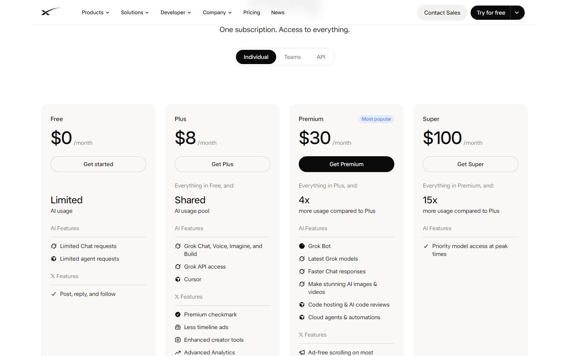
Task: Subscribe with the Get Premium button
Action: [347, 164]
